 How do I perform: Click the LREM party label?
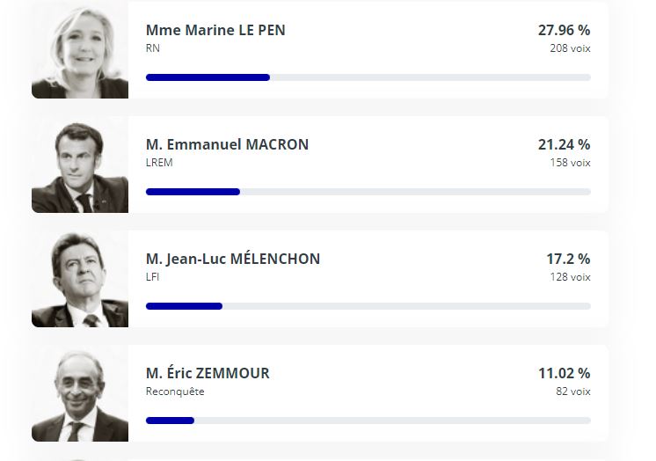(x=159, y=163)
